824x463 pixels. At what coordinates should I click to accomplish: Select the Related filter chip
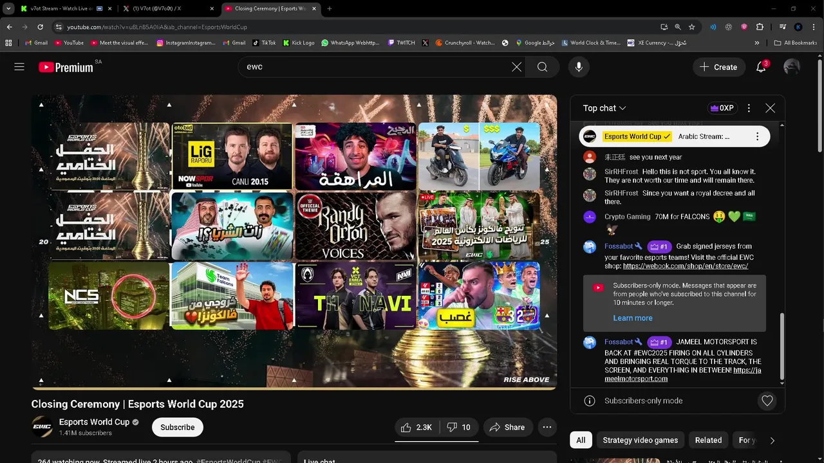coord(708,440)
